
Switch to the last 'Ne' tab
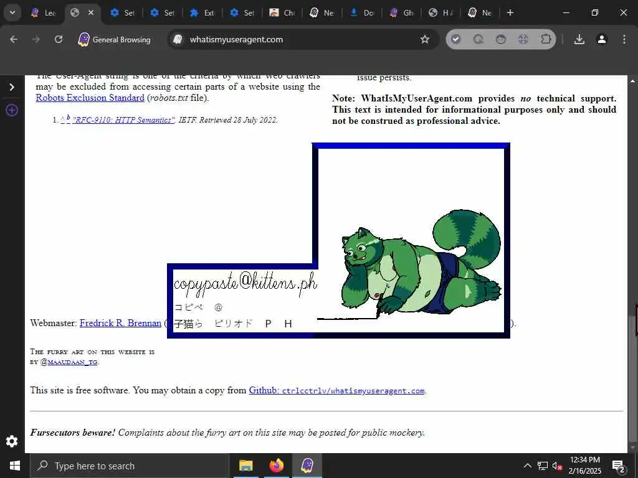coord(480,13)
